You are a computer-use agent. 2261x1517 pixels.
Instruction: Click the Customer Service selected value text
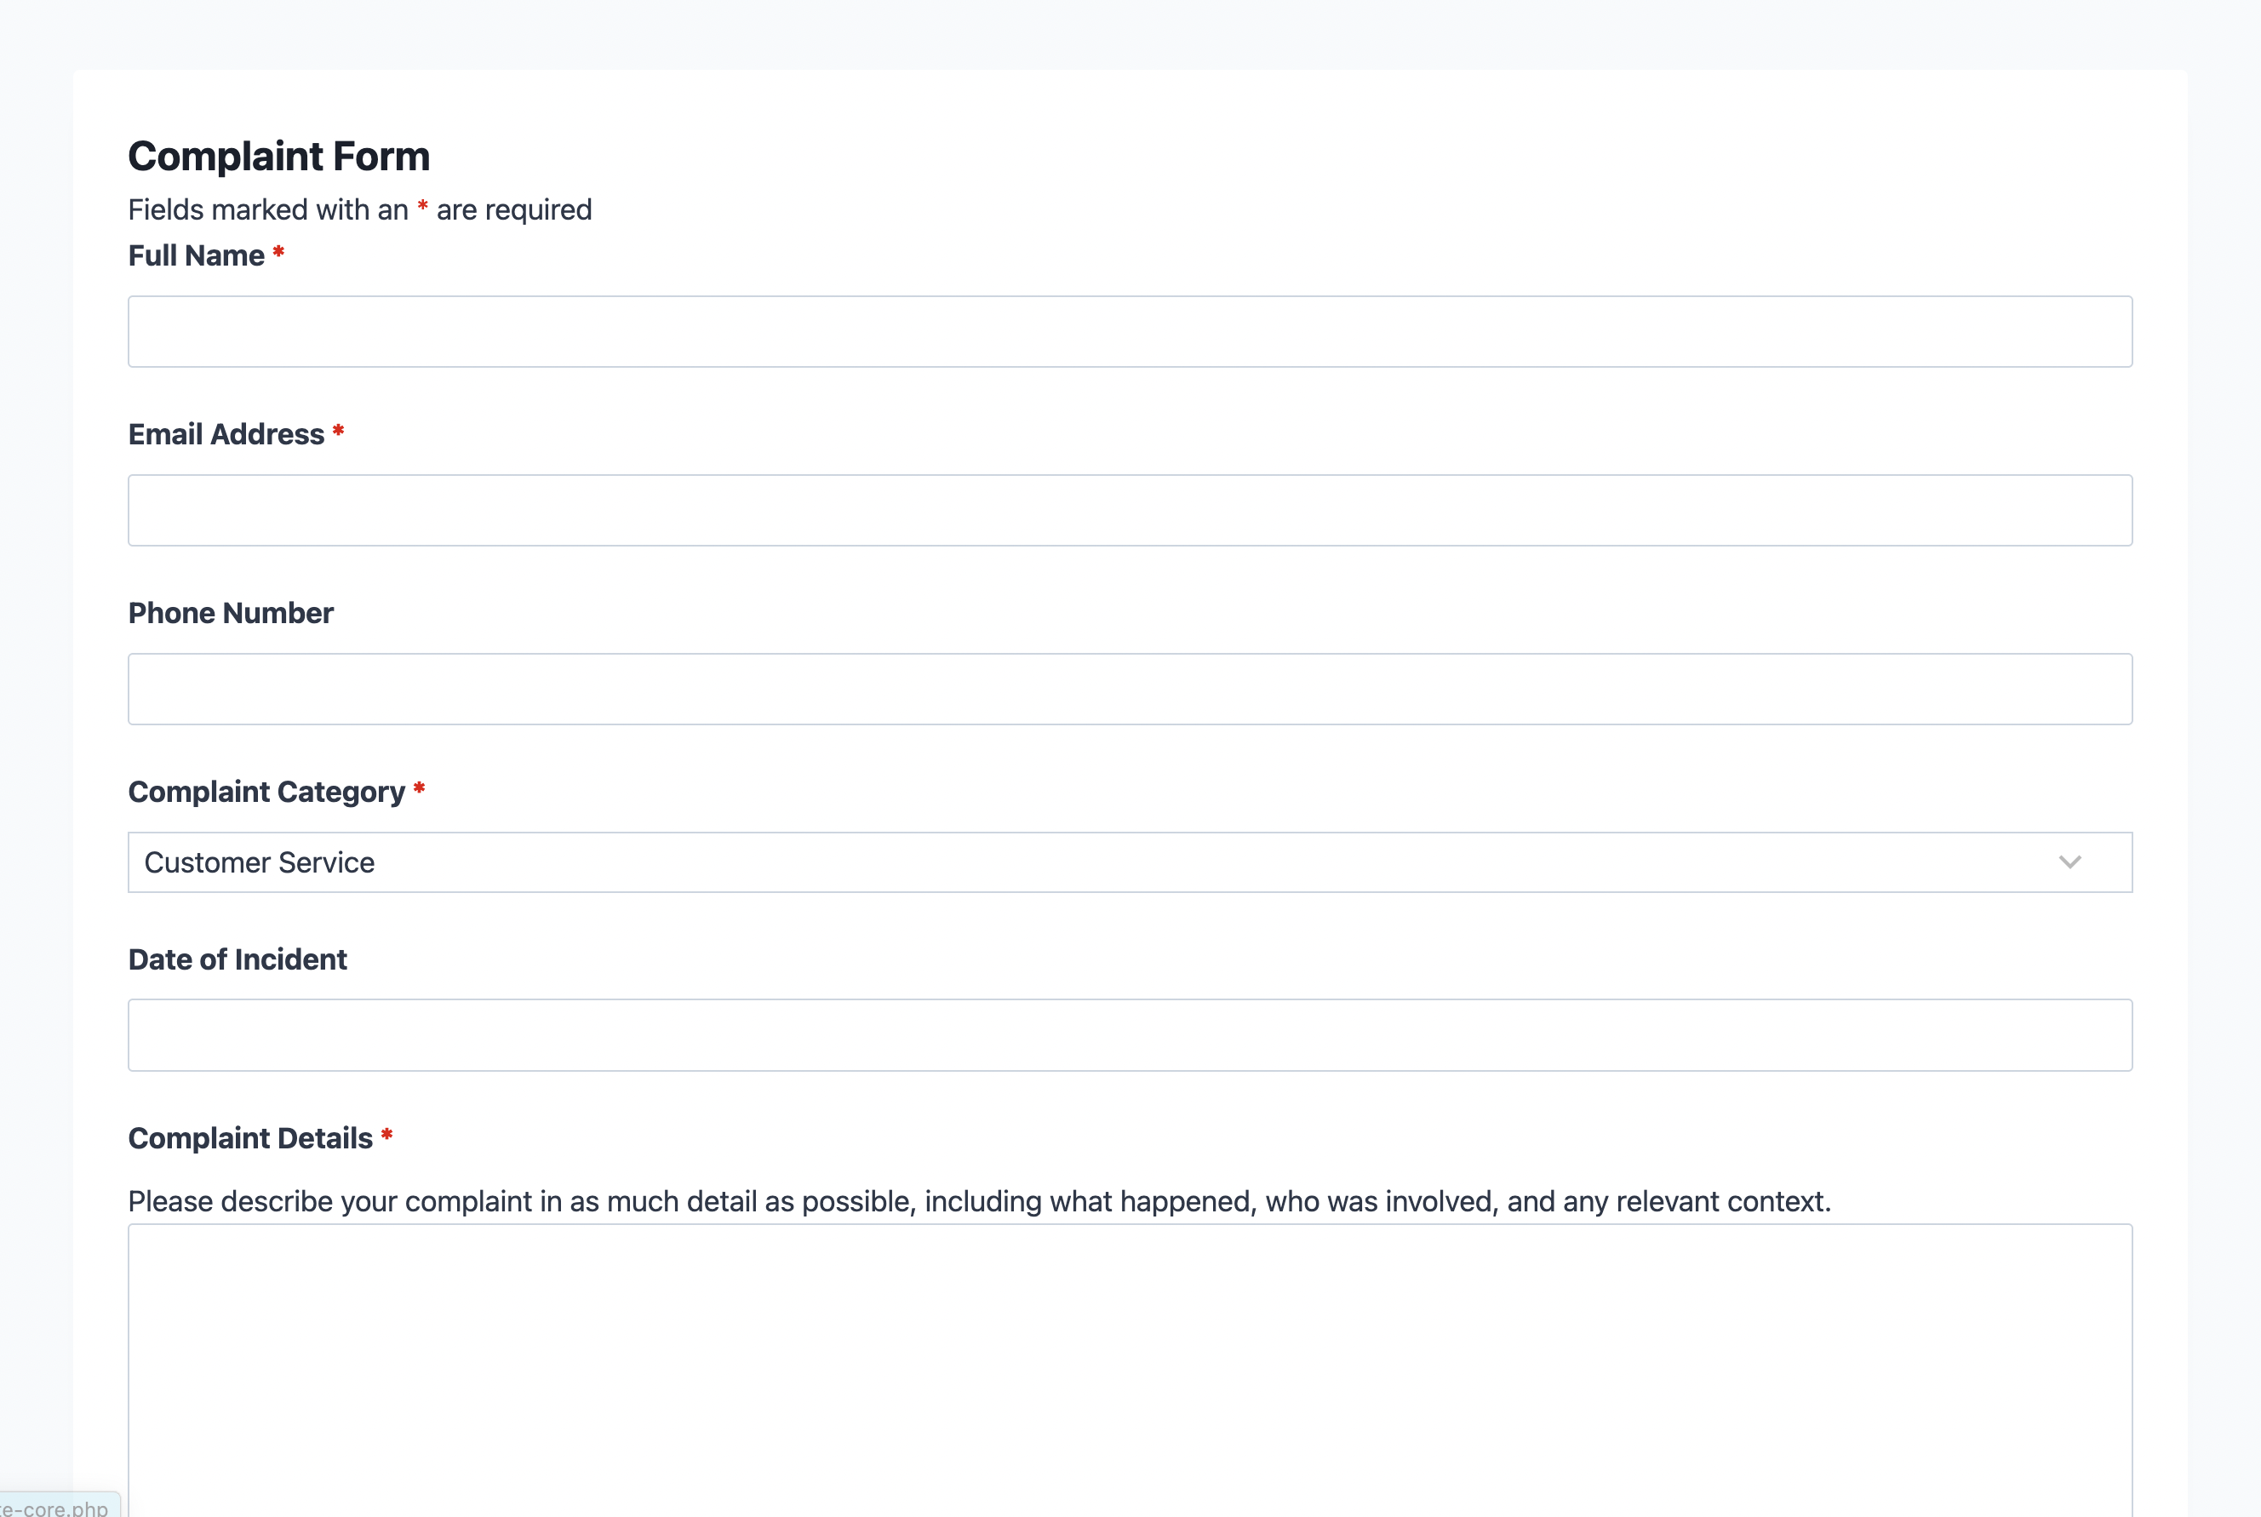(258, 862)
